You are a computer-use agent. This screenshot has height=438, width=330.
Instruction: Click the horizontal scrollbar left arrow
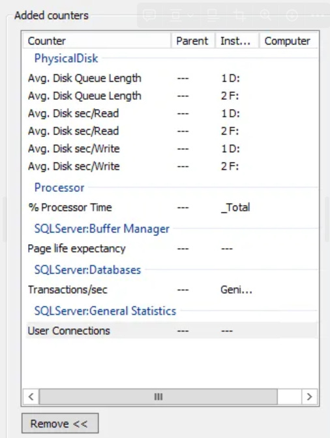pyautogui.click(x=31, y=397)
